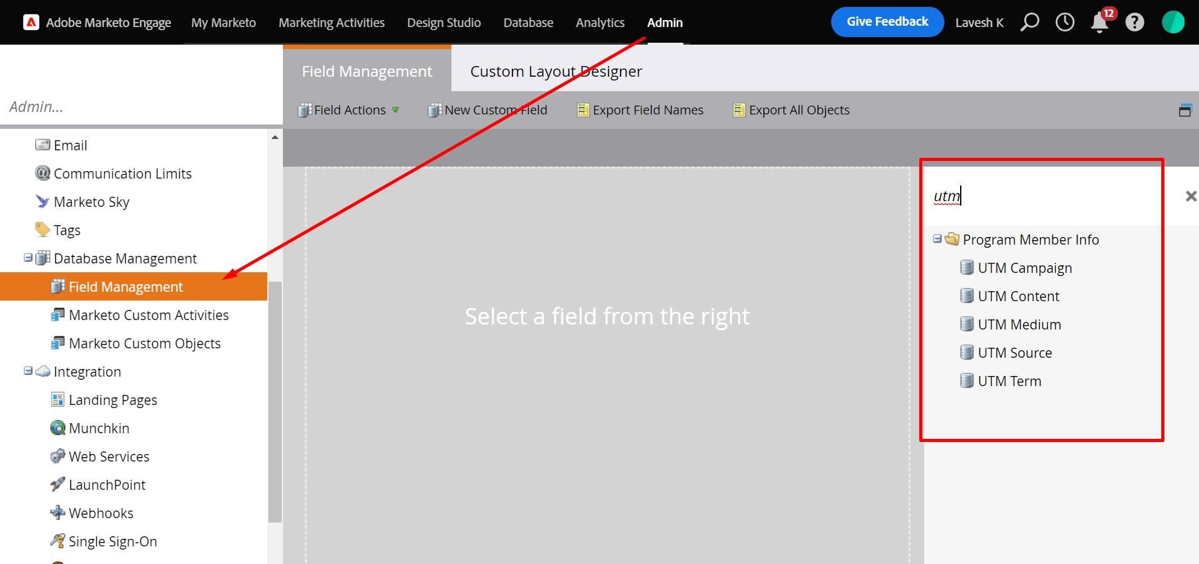Click the Munchkin icon
Screen dimensions: 1199x564
(x=58, y=428)
